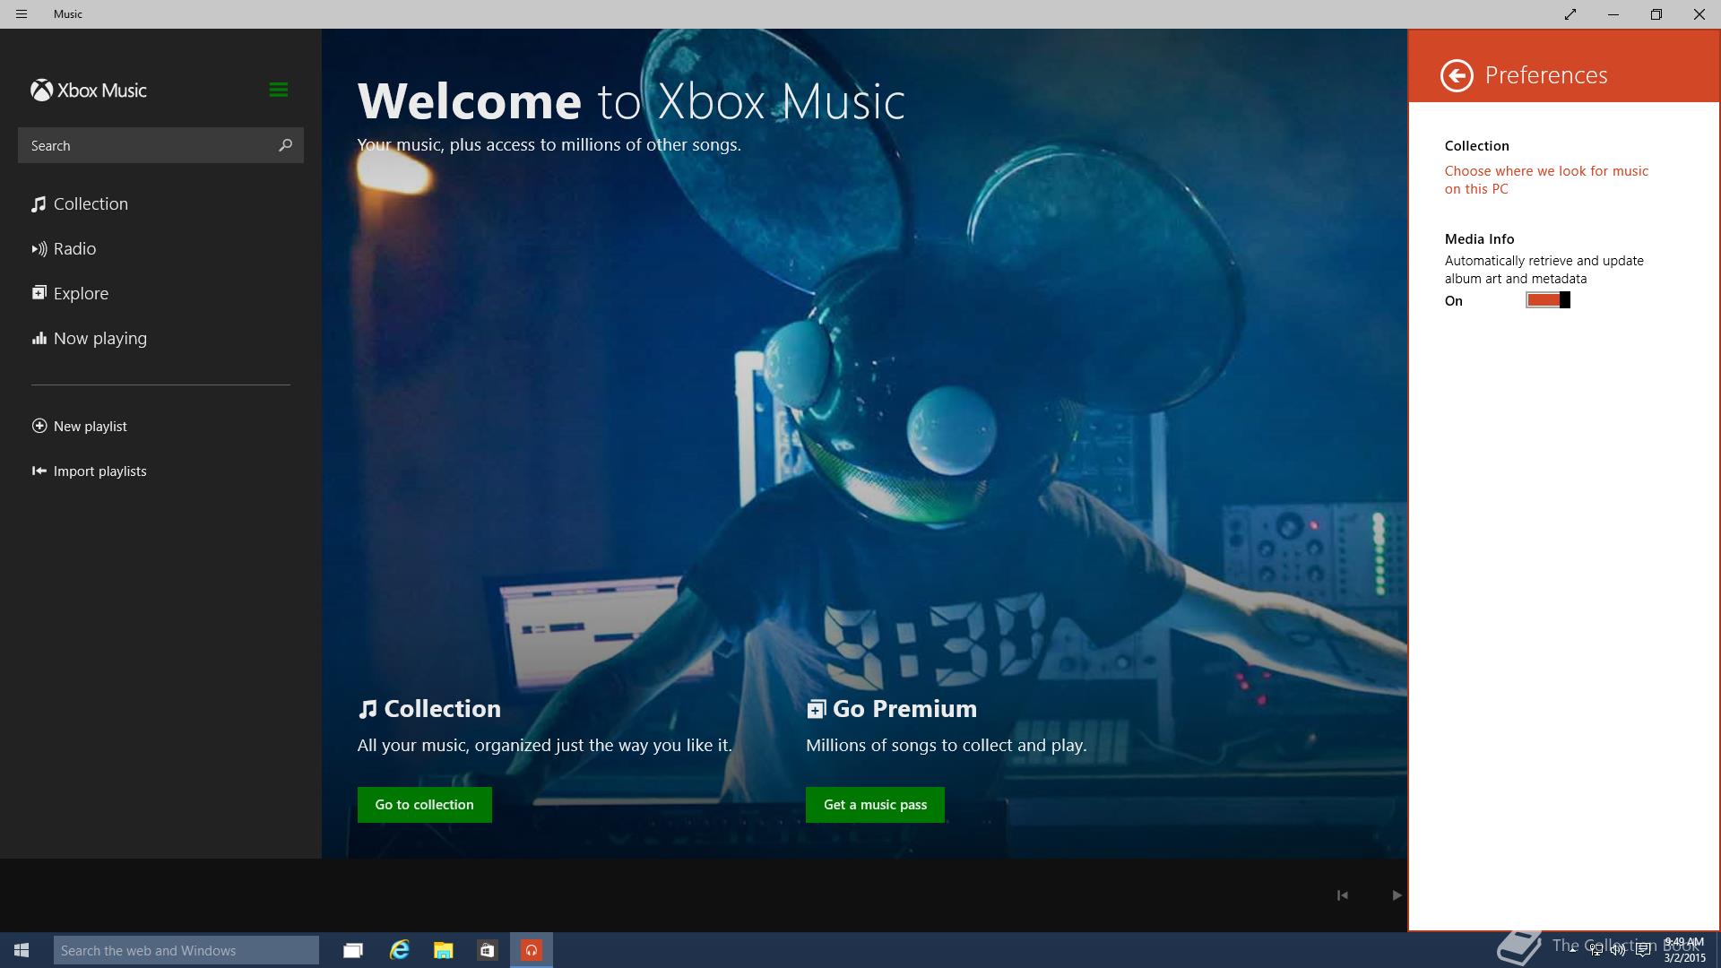Viewport: 1721px width, 968px height.
Task: Click the "Preferences" pane title
Action: (x=1546, y=75)
